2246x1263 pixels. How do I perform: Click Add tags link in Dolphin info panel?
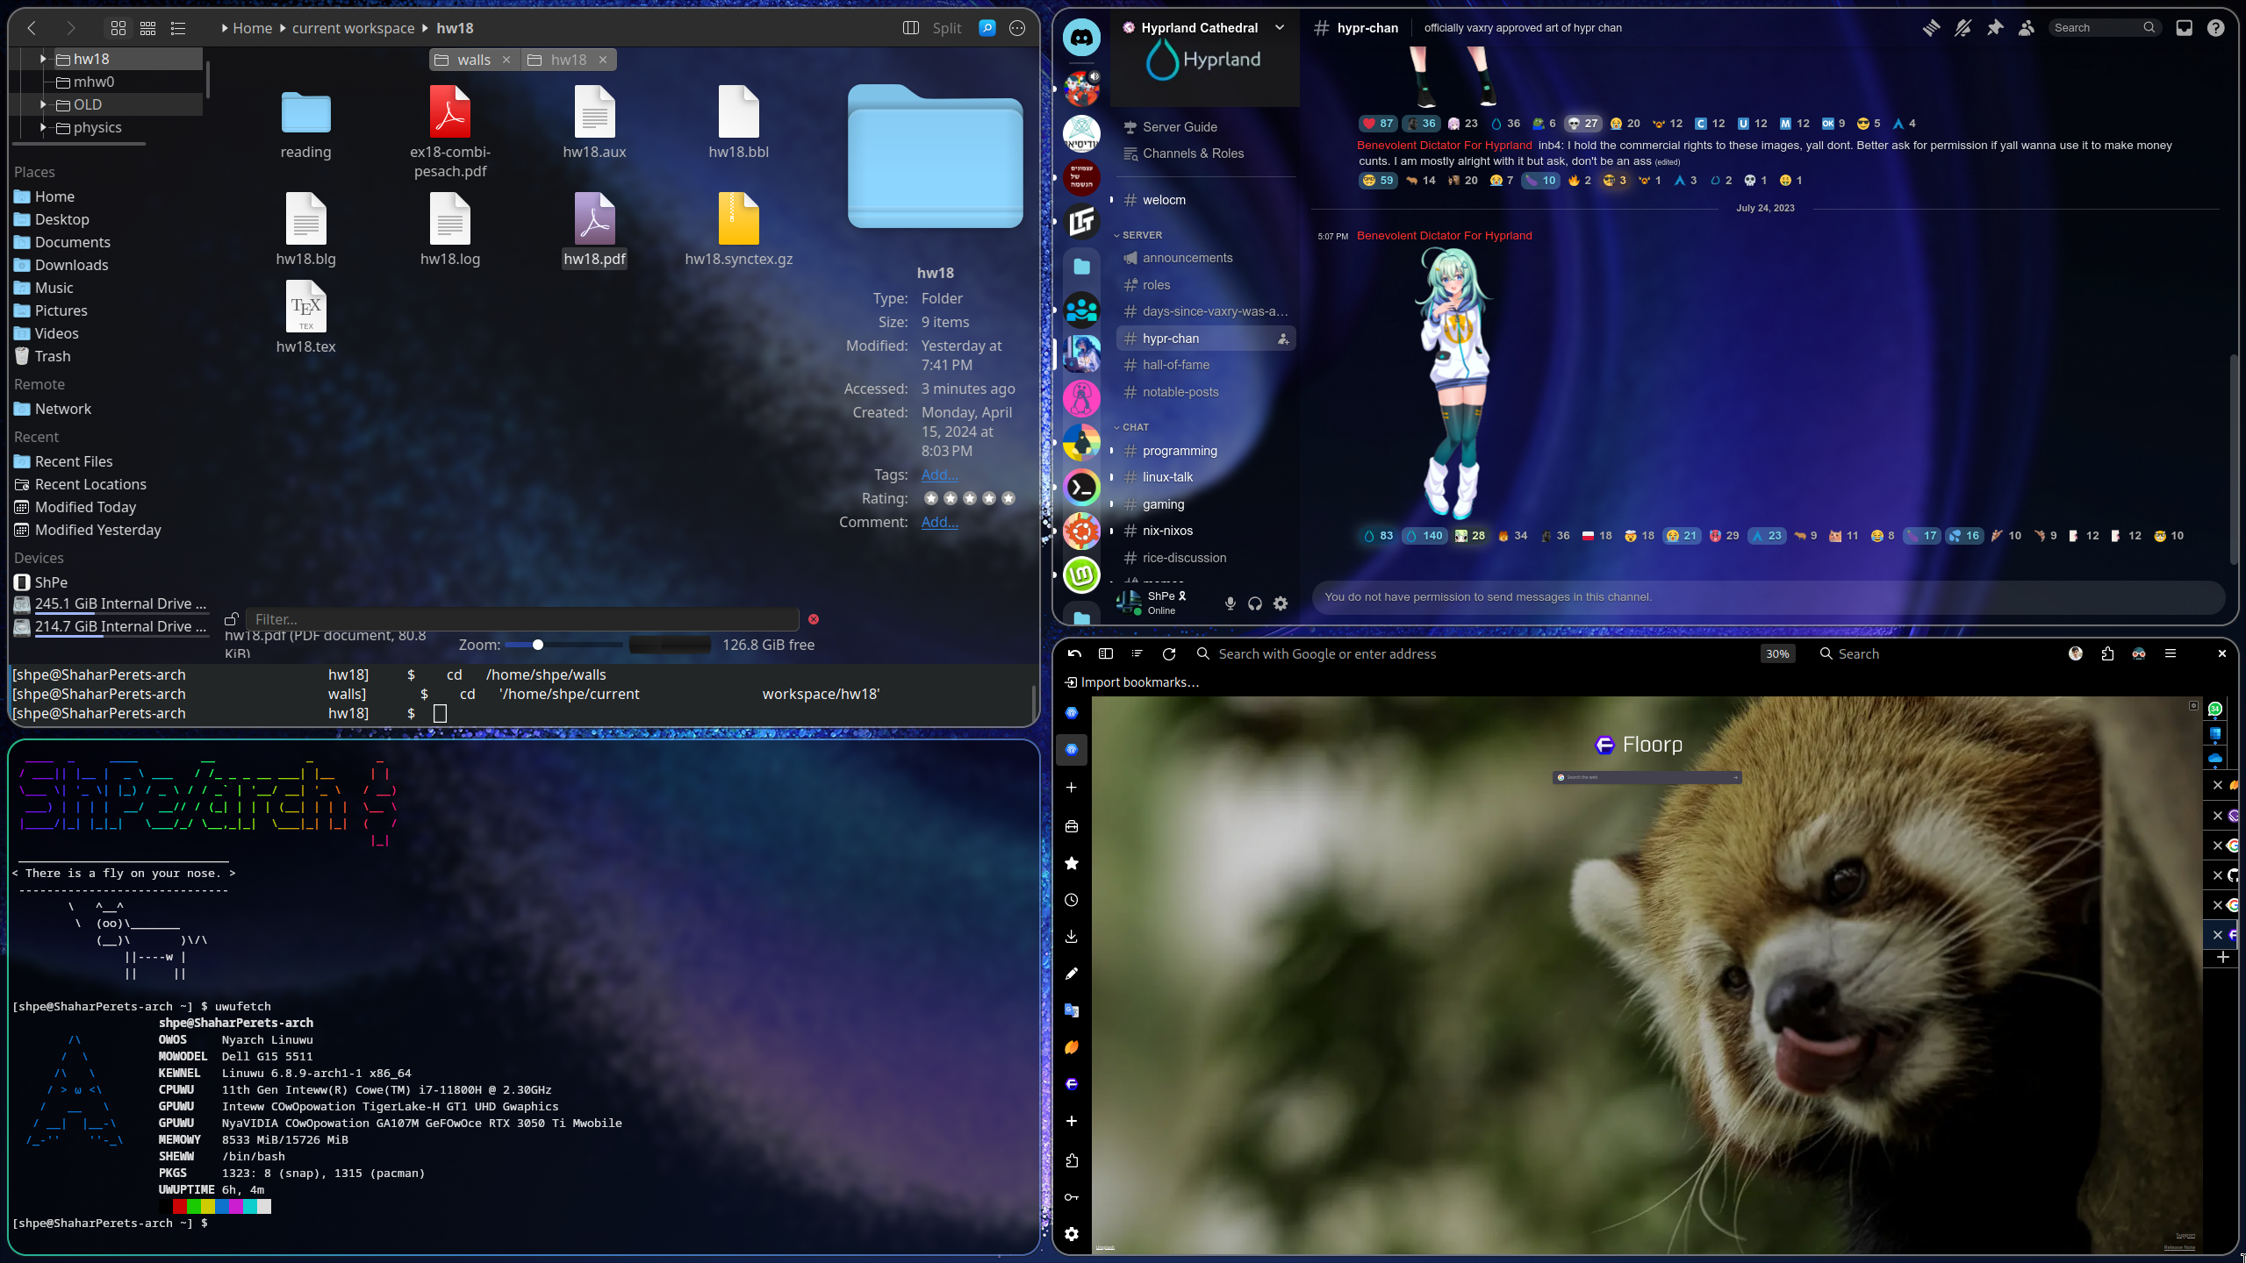click(x=939, y=475)
